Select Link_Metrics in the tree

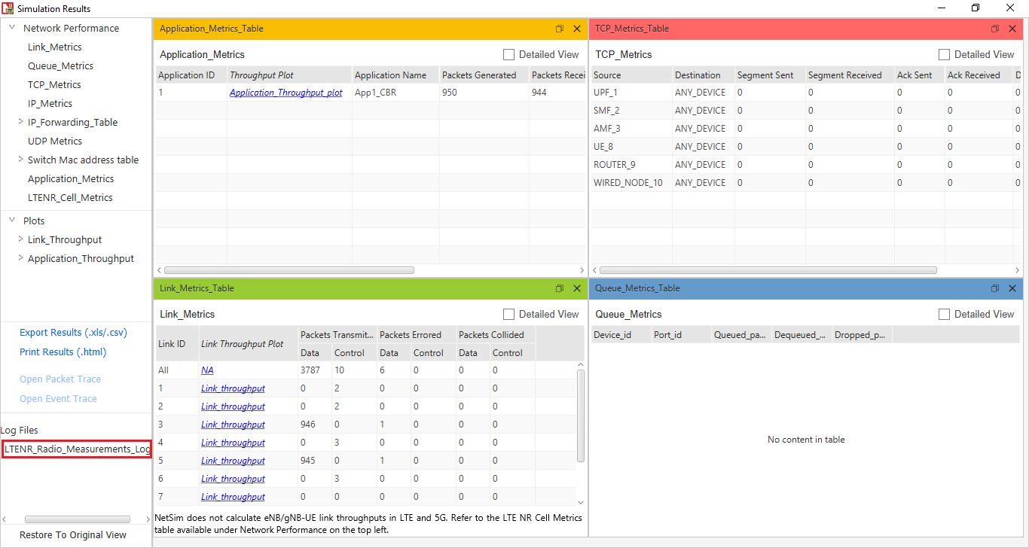pyautogui.click(x=55, y=47)
